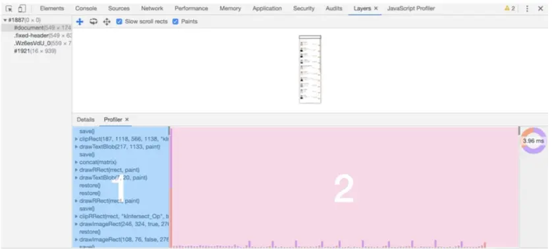The image size is (552, 249).
Task: Select the Profiler sub-tab
Action: [x=113, y=120]
